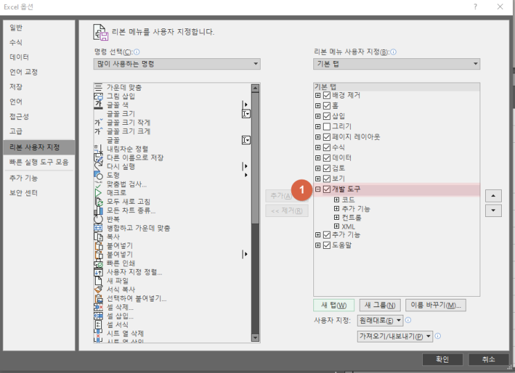The height and width of the screenshot is (373, 515).
Task: Select the 맞춤법 검사 icon
Action: tap(98, 184)
